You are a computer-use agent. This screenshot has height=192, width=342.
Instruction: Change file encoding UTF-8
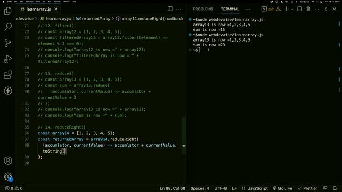point(221,188)
